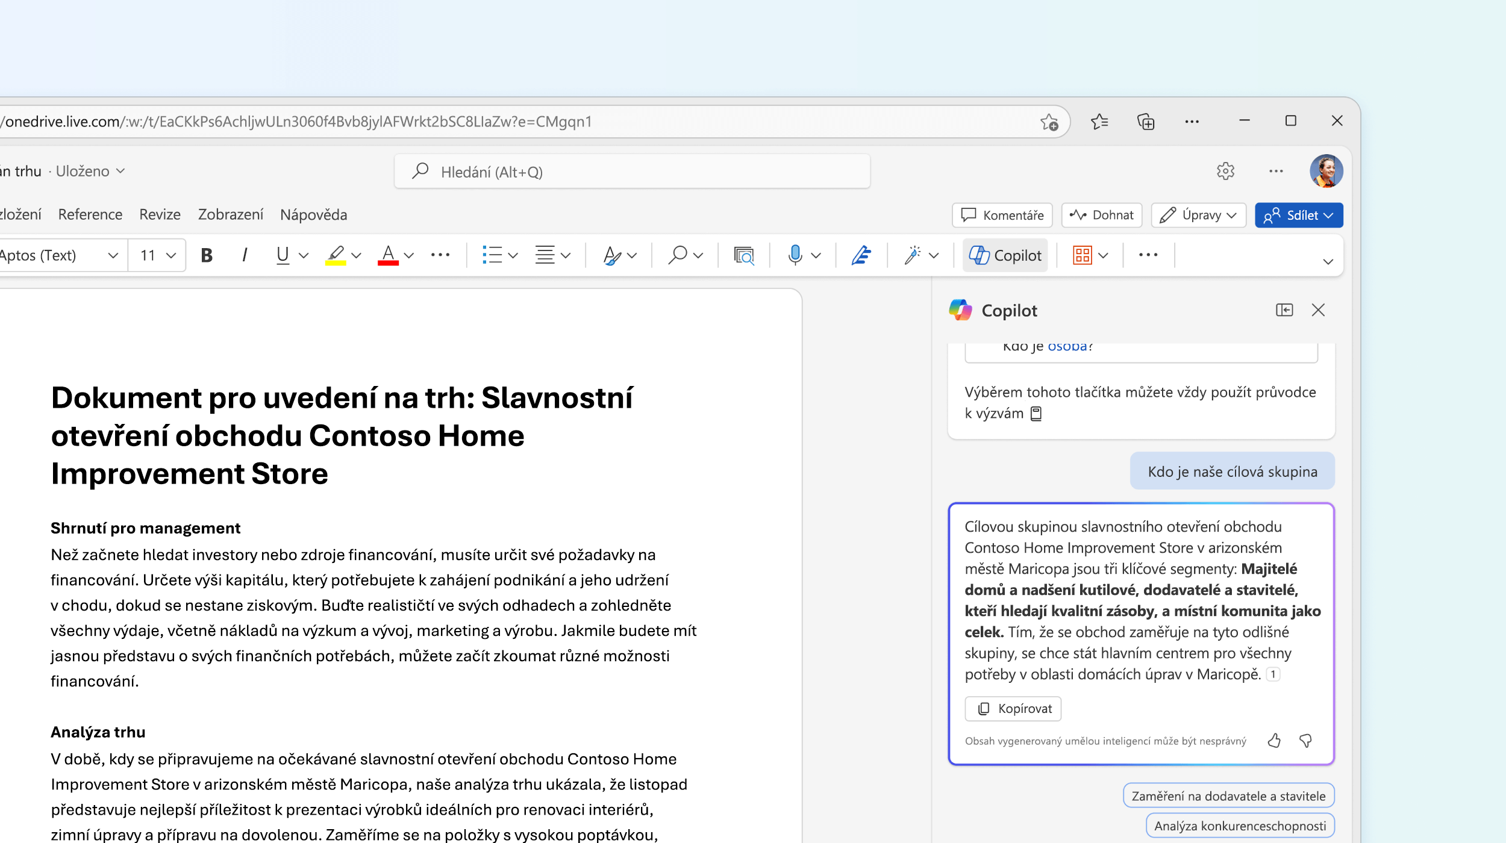Viewport: 1506px width, 843px height.
Task: Open browser Favorites list icon
Action: (x=1099, y=122)
